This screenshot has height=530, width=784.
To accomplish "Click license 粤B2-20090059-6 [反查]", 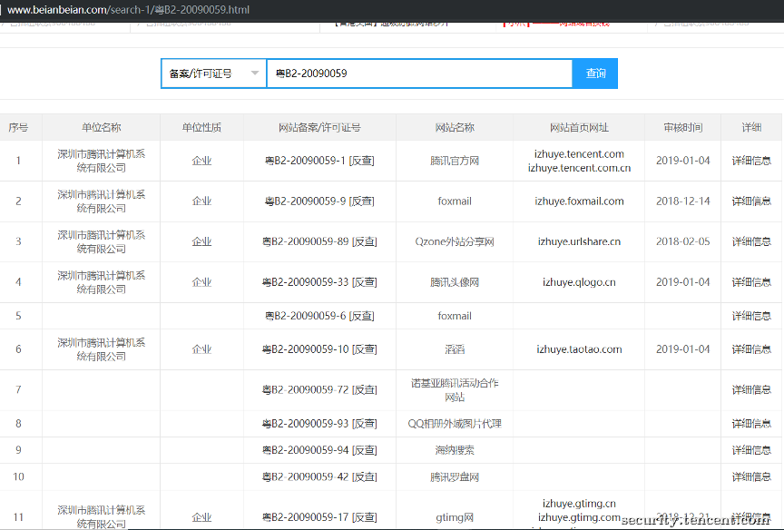I will [319, 316].
